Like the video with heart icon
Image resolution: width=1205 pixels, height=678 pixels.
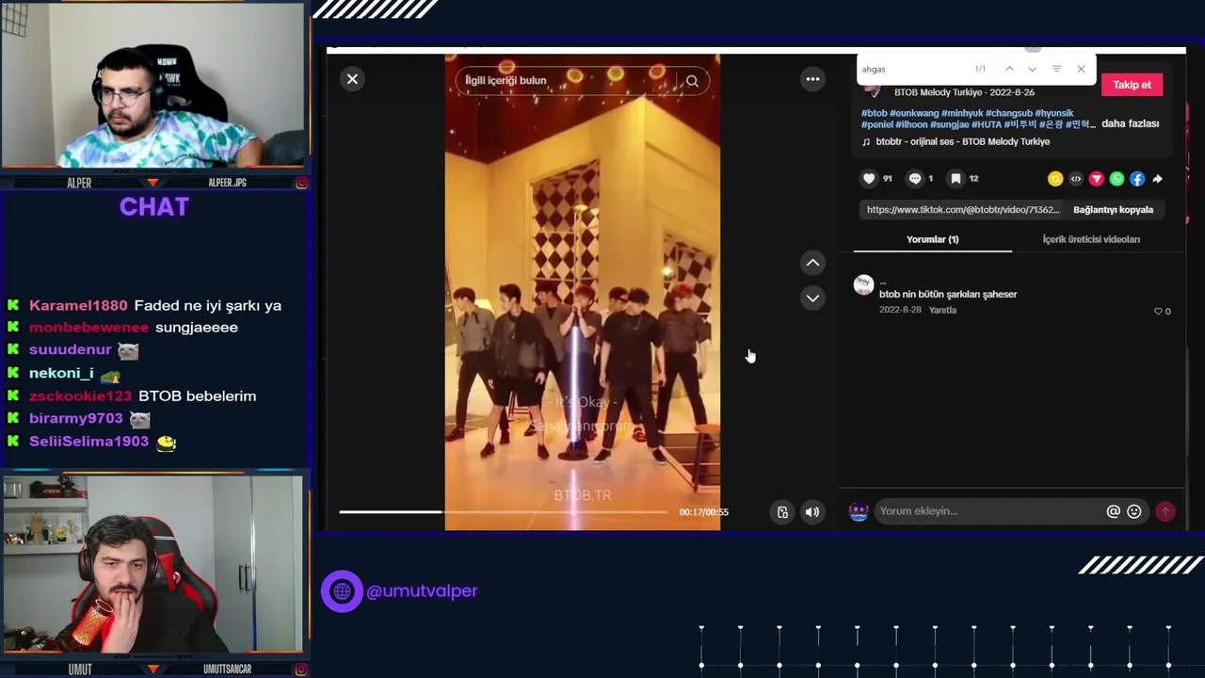pyautogui.click(x=869, y=179)
